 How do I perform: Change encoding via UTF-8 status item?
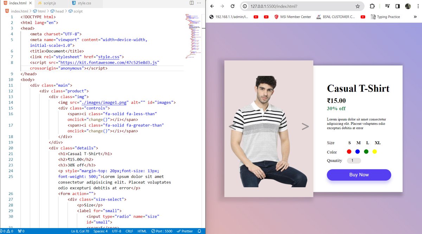pos(117,231)
